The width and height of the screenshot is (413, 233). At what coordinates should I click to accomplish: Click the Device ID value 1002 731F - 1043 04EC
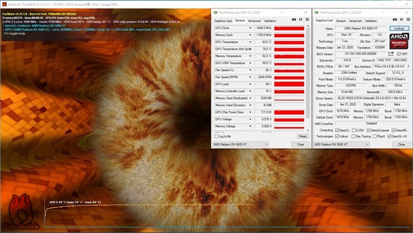(x=392, y=60)
